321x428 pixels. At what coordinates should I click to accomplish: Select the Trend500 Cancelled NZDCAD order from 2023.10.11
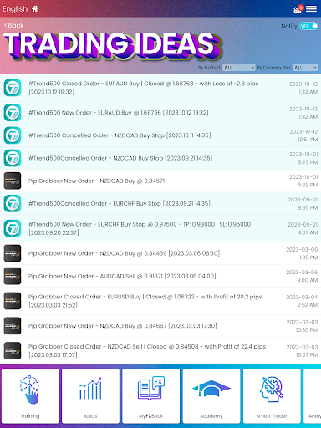pos(160,135)
